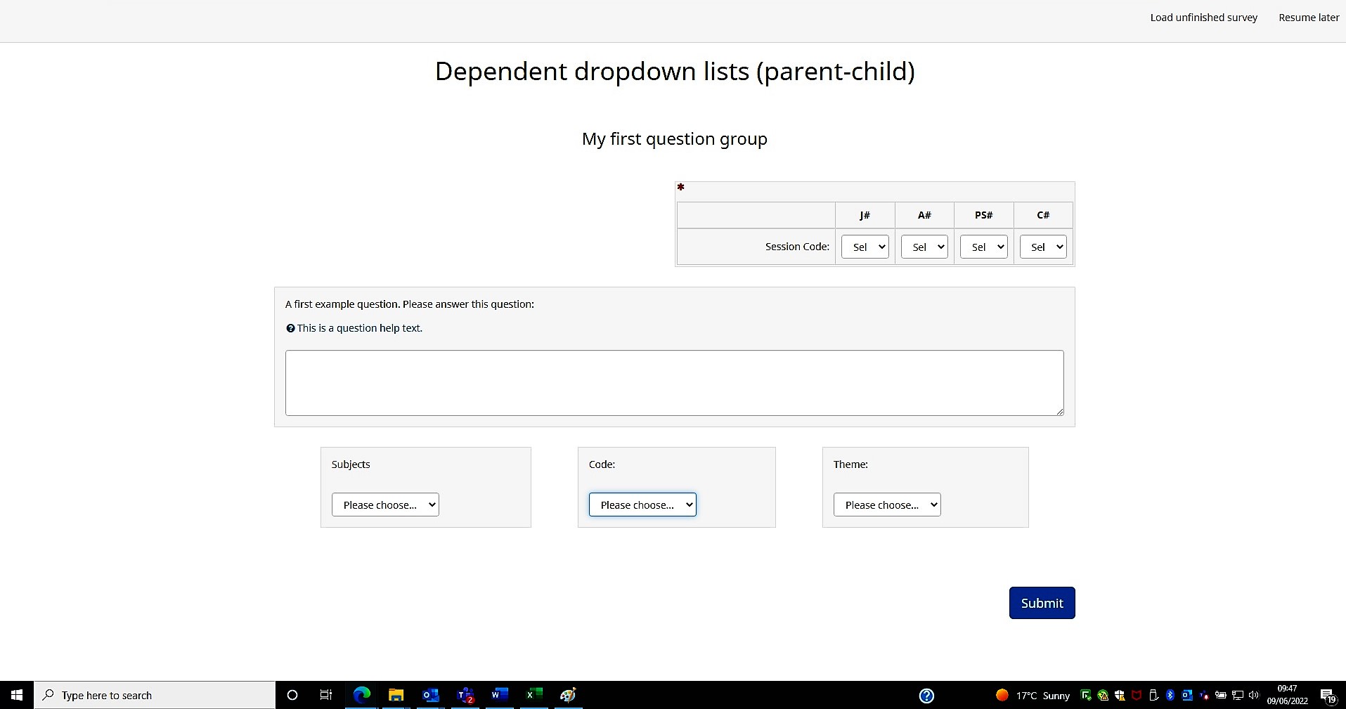Open the Task View button
Viewport: 1346px width, 709px height.
point(325,695)
